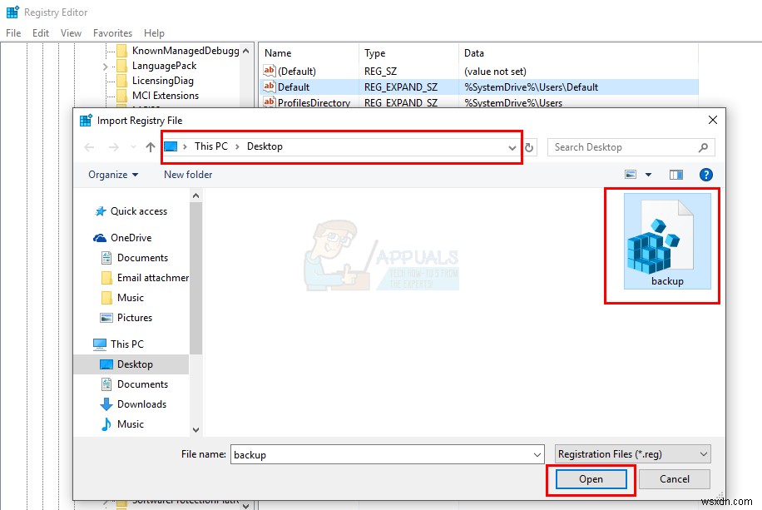Image resolution: width=762 pixels, height=510 pixels.
Task: Click the Cancel button
Action: pyautogui.click(x=674, y=479)
